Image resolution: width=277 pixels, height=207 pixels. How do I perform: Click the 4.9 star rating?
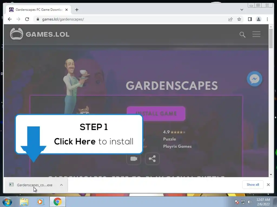[x=174, y=132]
